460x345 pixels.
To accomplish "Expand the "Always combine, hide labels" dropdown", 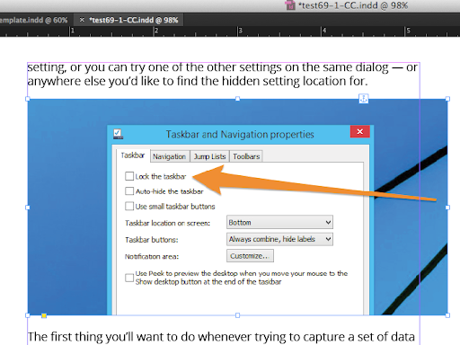I will [x=279, y=239].
